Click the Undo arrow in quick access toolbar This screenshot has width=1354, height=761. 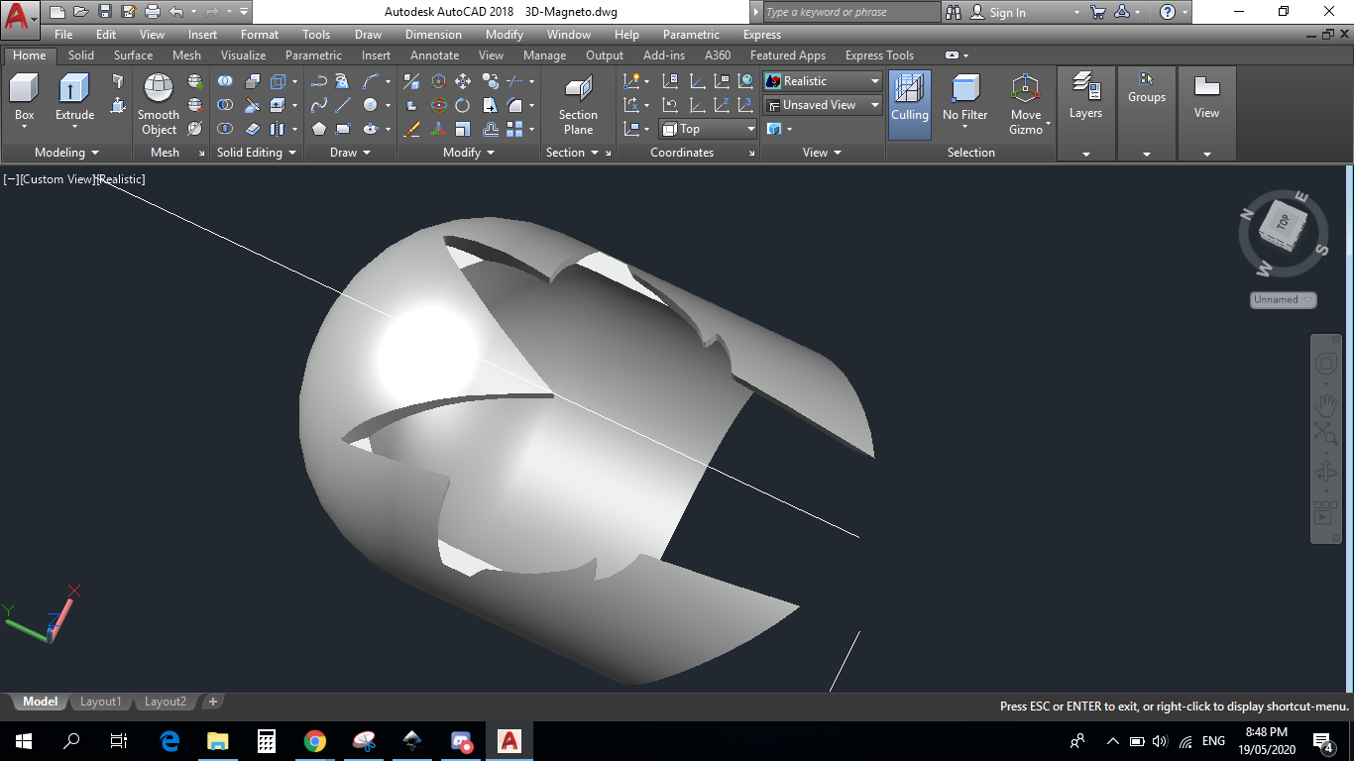pos(175,12)
